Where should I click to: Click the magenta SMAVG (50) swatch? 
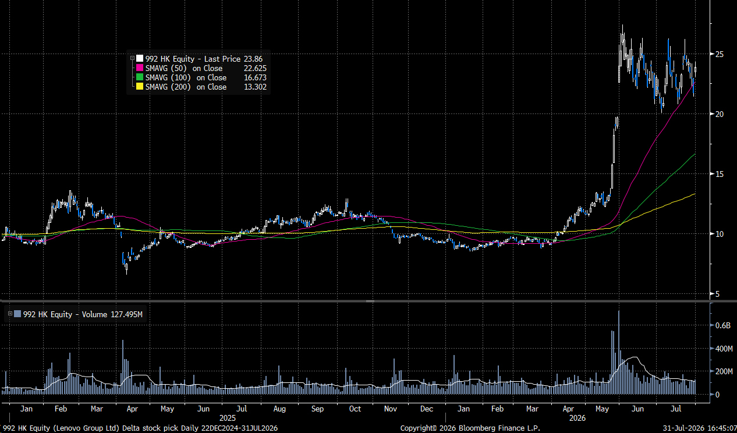(x=140, y=68)
